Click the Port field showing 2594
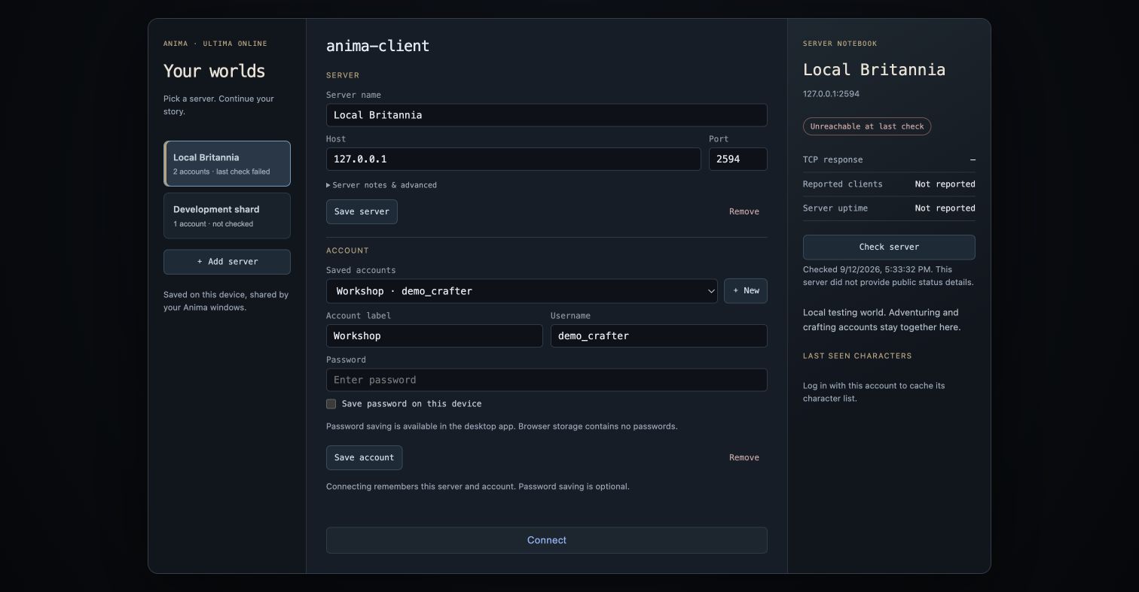1139x592 pixels. pos(737,159)
